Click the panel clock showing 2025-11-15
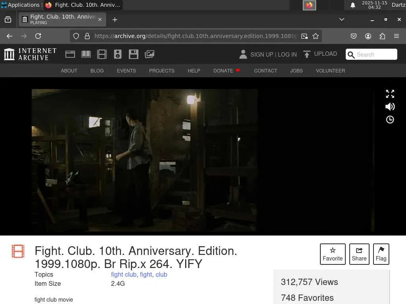406x304 pixels. point(374,5)
